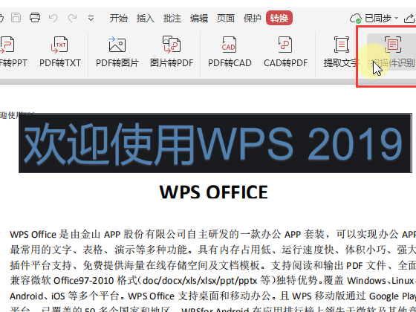Viewport: 416px width, 312px height.
Task: Select the highlighted 转换 tab
Action: point(279,18)
